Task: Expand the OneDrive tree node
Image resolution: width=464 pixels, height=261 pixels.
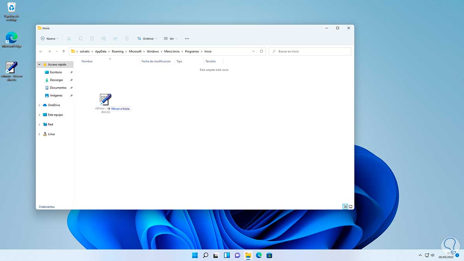Action: (39, 105)
